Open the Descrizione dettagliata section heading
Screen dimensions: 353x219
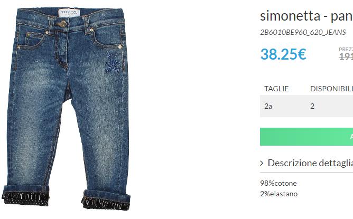pyautogui.click(x=310, y=163)
